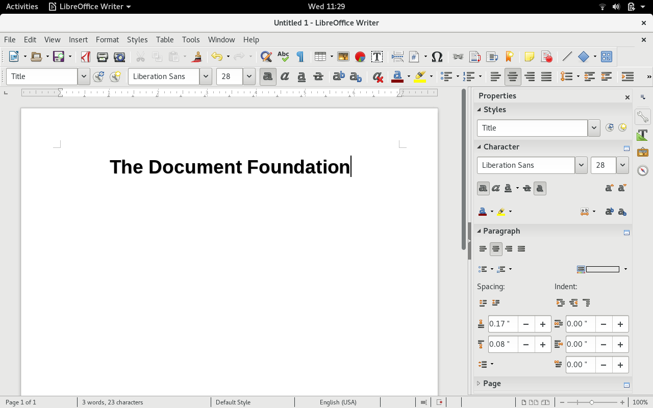This screenshot has height=408, width=653.
Task: Collapse the Character section in Properties
Action: pyautogui.click(x=480, y=146)
